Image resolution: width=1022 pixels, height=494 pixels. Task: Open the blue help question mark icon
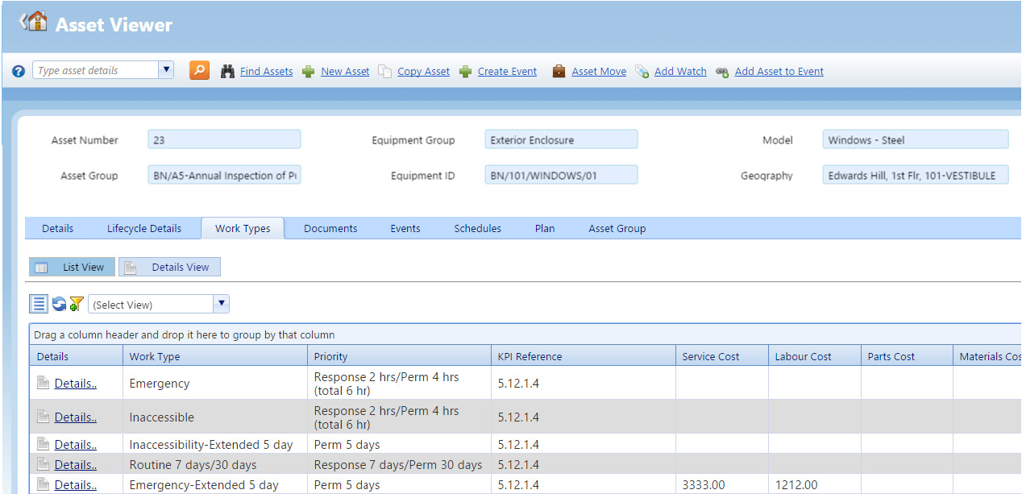tap(19, 71)
